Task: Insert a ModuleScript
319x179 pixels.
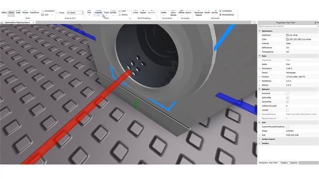Action: pyautogui.click(x=226, y=15)
